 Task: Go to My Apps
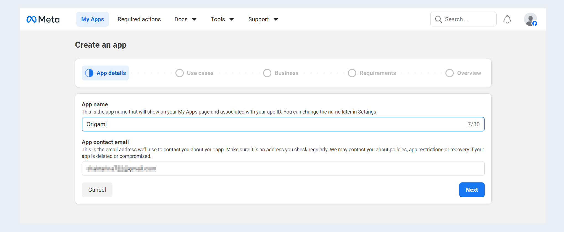93,19
